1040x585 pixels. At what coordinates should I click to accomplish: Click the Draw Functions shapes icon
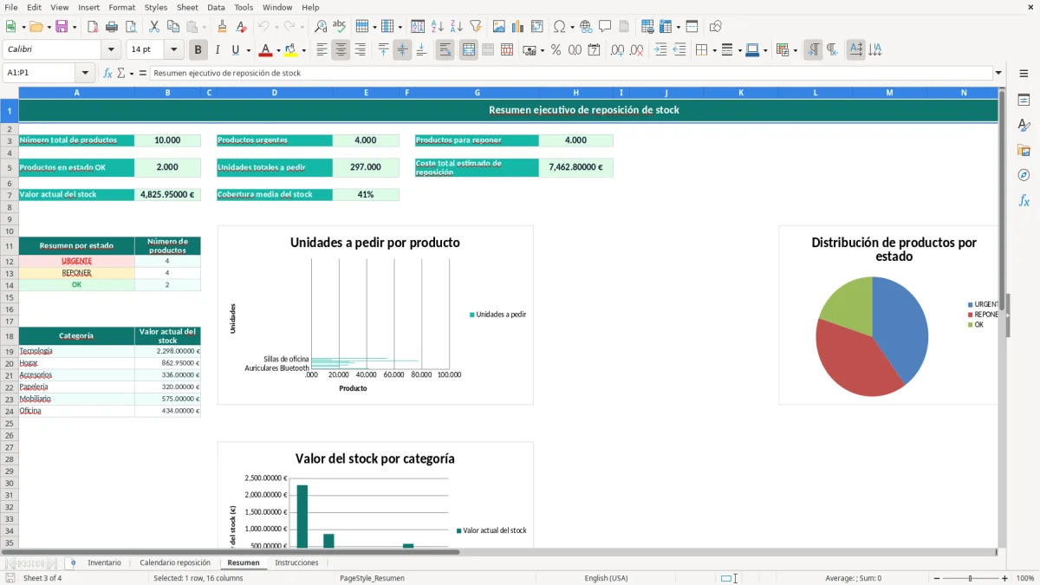[x=716, y=27]
